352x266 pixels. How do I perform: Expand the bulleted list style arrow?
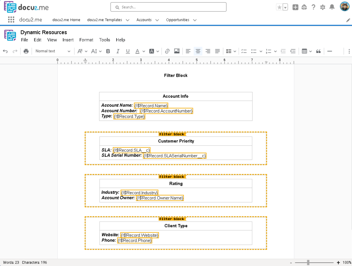(x=261, y=51)
